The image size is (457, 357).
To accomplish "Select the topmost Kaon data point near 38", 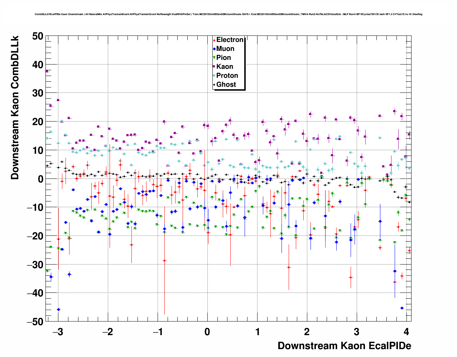I will click(47, 71).
